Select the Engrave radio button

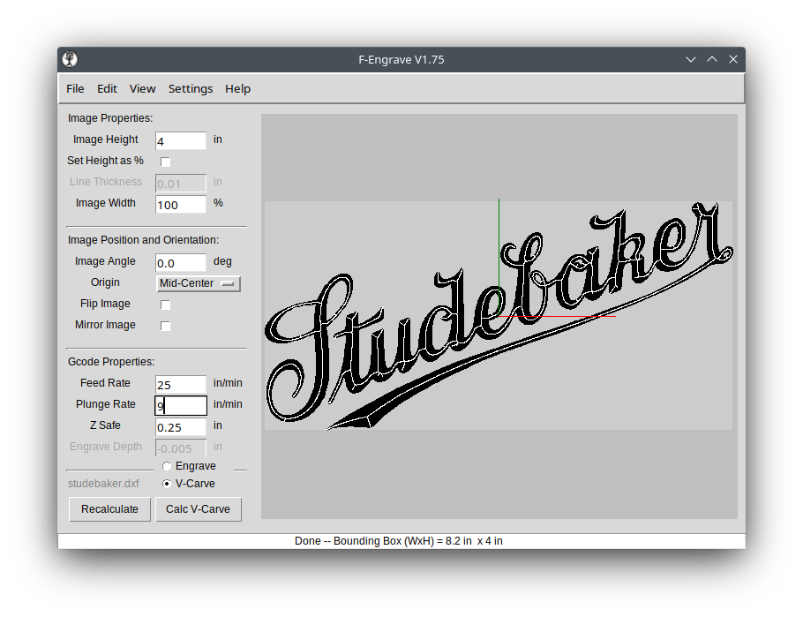(167, 466)
